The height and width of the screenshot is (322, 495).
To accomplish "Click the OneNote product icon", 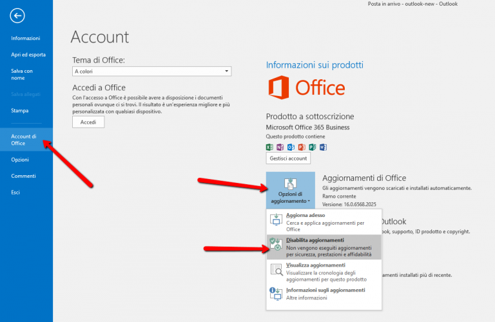I will 280,147.
